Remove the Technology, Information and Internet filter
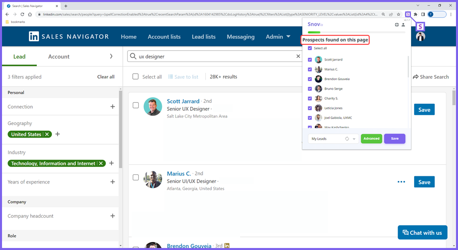Viewport: 458px width, 250px height. (101, 163)
